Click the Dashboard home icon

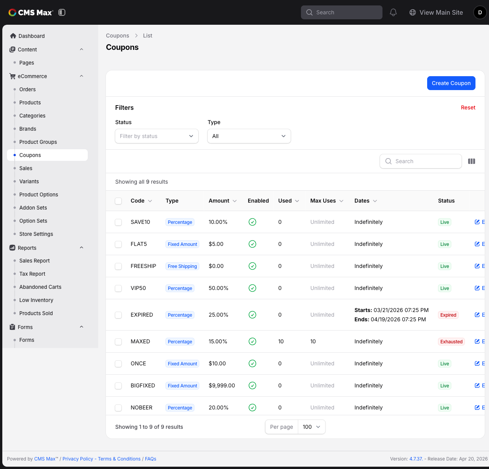[x=13, y=36]
